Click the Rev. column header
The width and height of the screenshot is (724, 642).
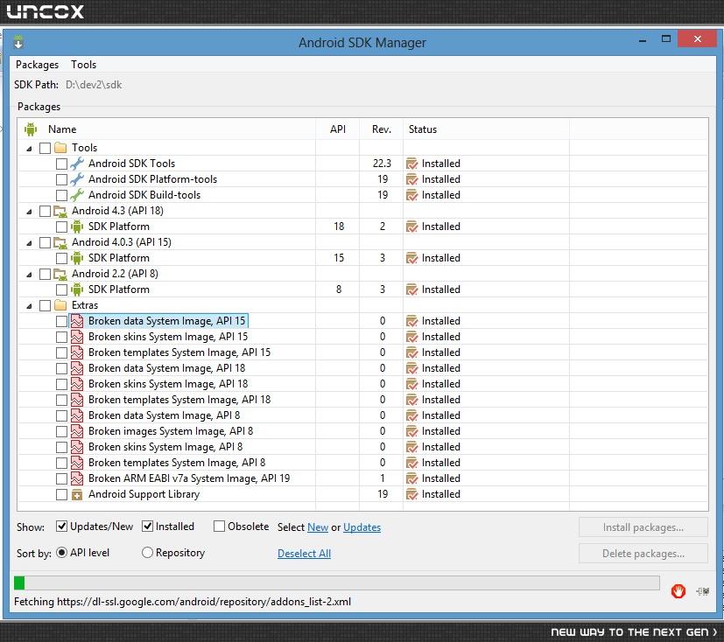click(x=382, y=129)
